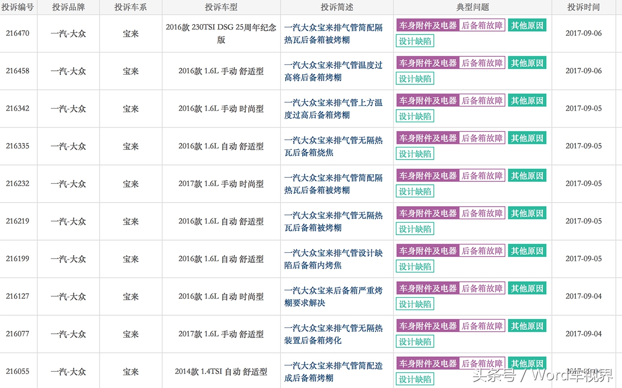Click model '2016款 1.6L 手动 时尚型'
The width and height of the screenshot is (622, 388).
221,109
